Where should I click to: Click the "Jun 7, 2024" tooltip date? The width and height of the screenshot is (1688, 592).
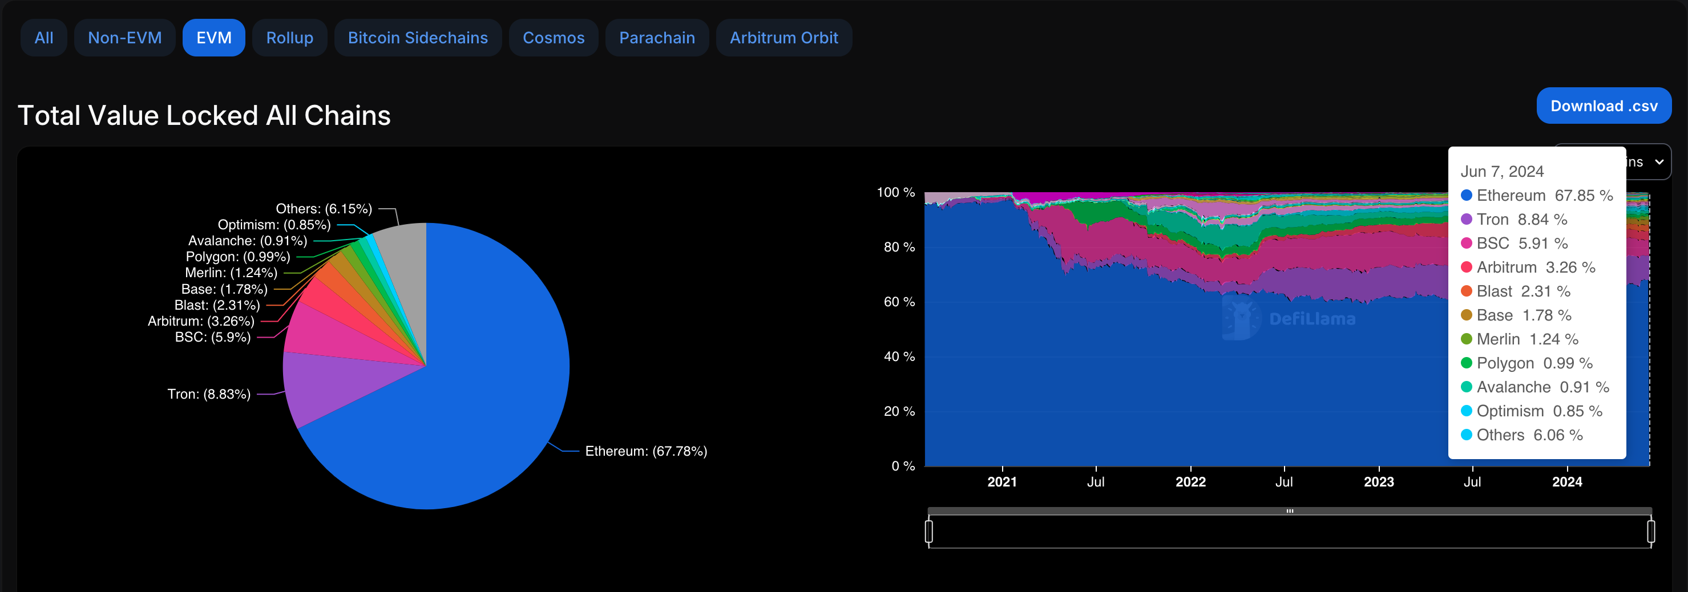1502,172
